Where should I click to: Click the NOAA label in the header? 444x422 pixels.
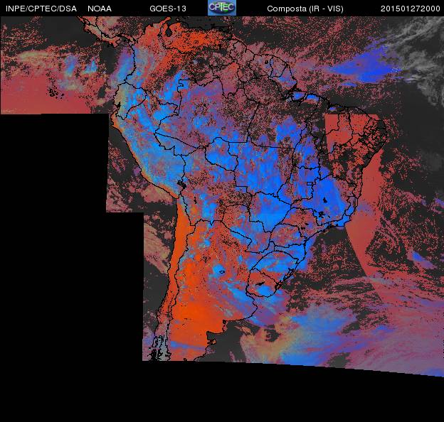pos(100,9)
